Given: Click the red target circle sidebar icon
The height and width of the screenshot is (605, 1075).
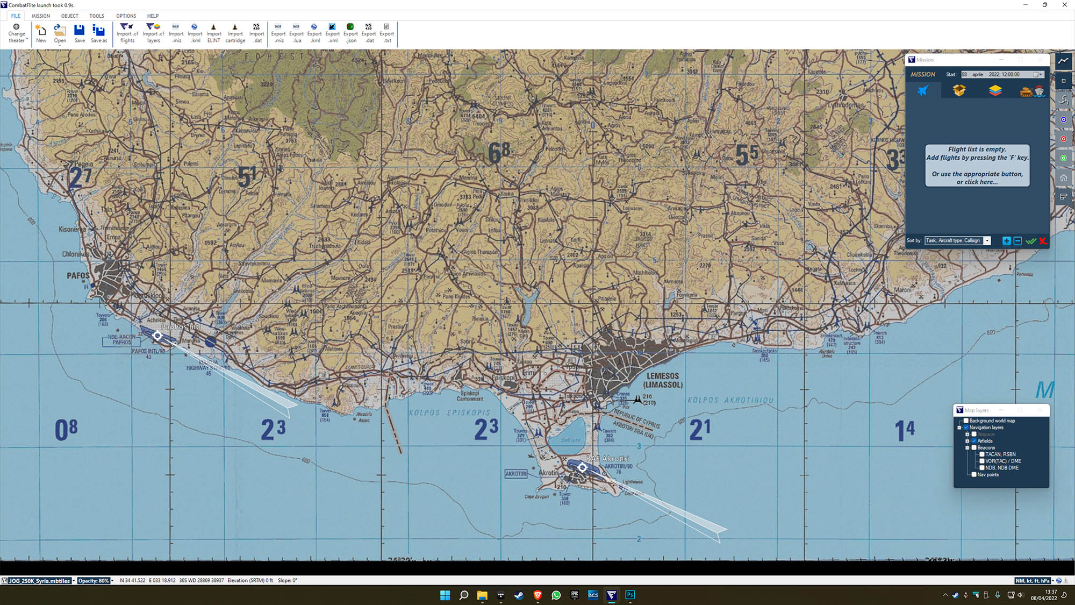Looking at the screenshot, I should [x=1063, y=139].
